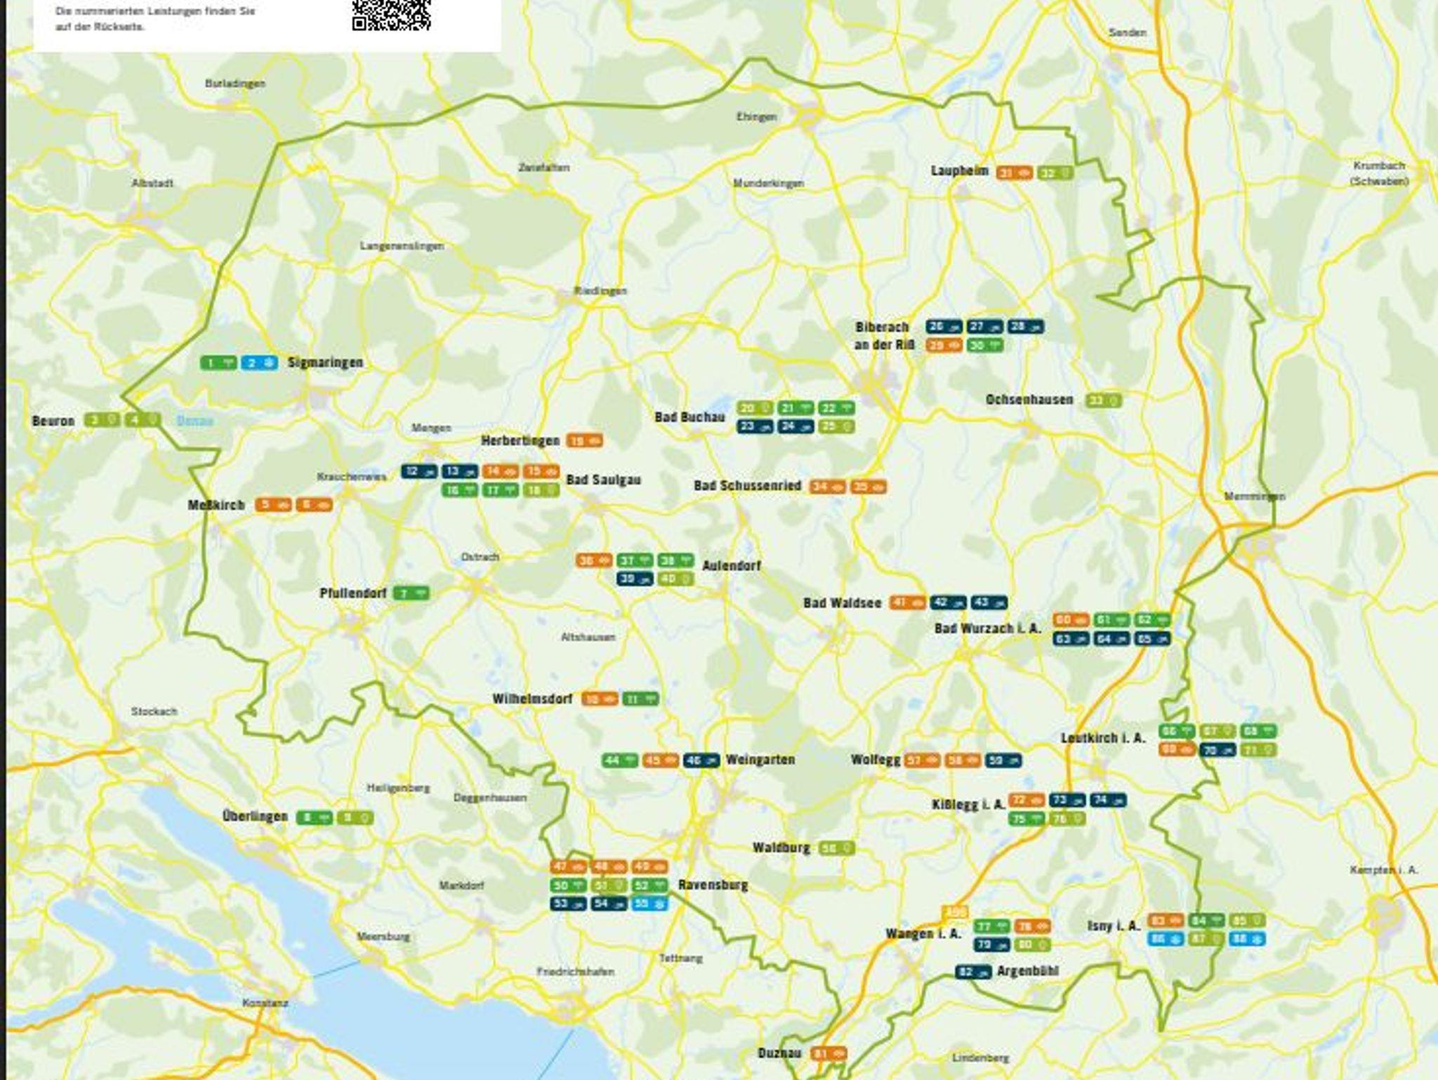Click light blue marker 55 near Ravensburg
The image size is (1438, 1080).
(649, 904)
